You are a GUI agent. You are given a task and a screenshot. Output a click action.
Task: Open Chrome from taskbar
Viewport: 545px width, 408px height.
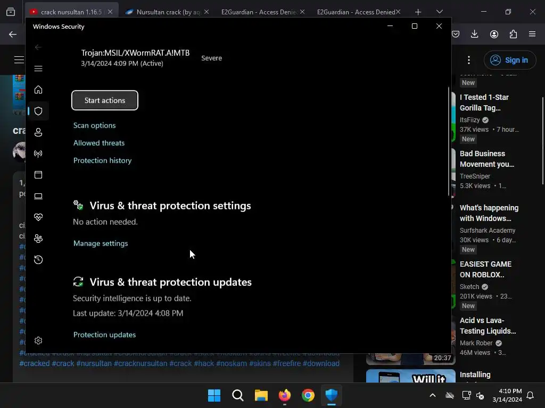(308, 395)
